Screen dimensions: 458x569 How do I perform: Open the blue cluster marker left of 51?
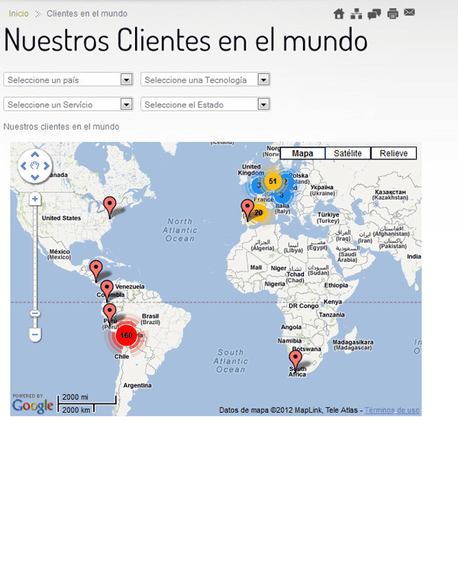[x=257, y=185]
